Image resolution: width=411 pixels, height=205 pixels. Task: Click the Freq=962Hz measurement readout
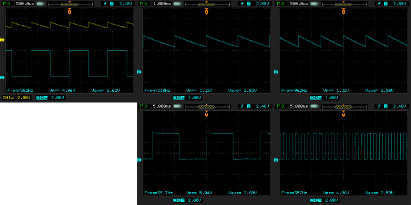coord(294,91)
